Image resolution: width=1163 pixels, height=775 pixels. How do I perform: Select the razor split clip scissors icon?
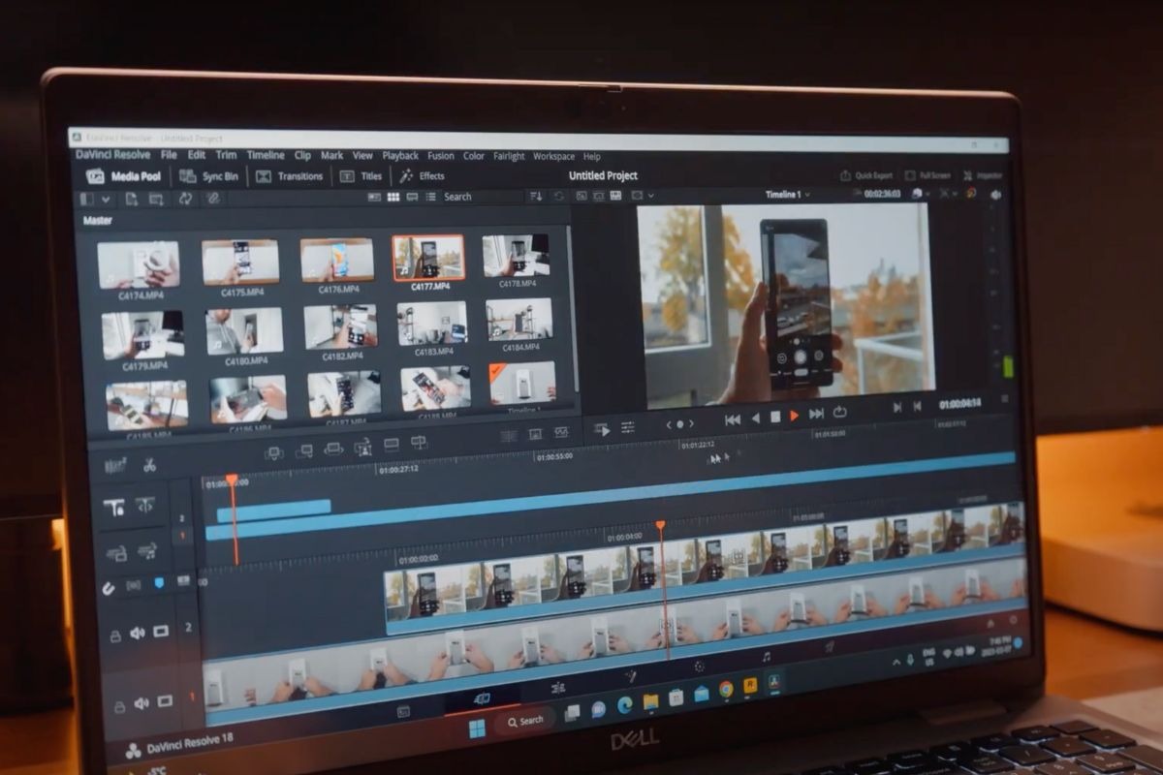pos(149,465)
